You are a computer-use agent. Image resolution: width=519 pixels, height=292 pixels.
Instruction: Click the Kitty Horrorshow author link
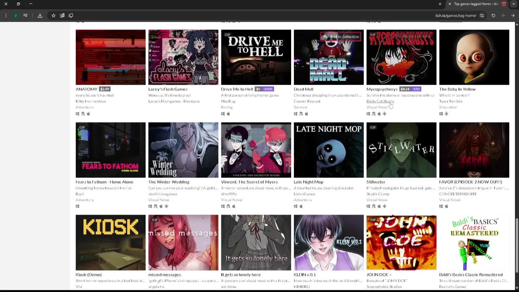90,101
